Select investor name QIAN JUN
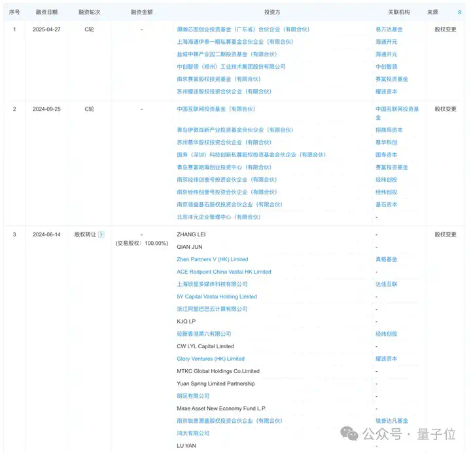 [x=190, y=247]
